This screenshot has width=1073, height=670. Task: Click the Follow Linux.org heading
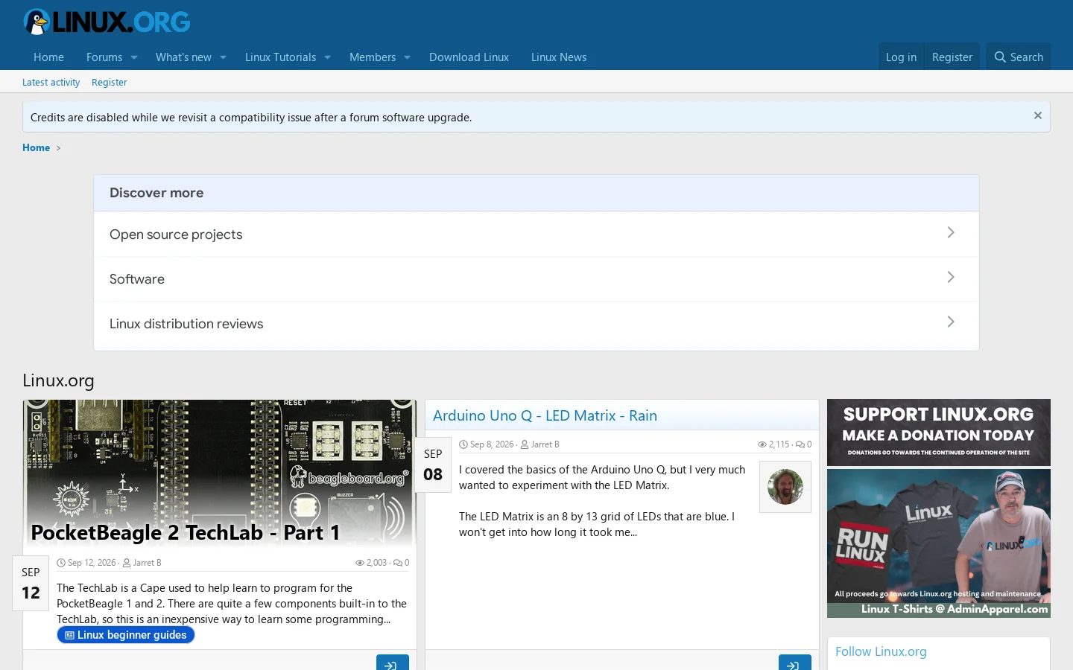[881, 651]
